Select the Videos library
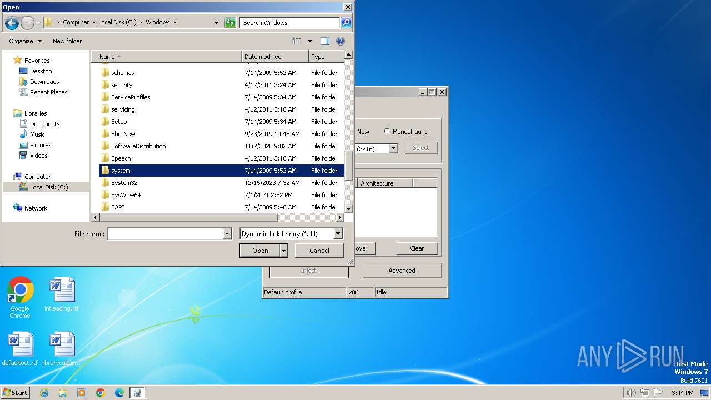This screenshot has height=400, width=711. point(38,156)
